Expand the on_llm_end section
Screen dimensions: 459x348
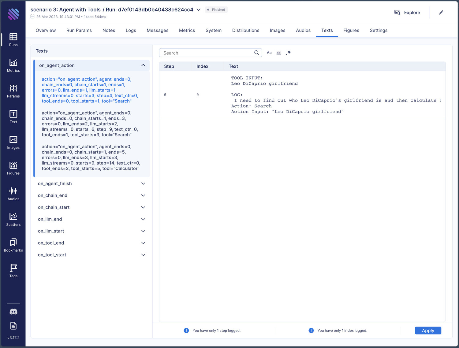(x=91, y=219)
